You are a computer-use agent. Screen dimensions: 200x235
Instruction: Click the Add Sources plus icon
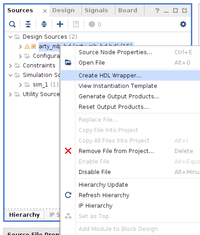click(x=60, y=24)
